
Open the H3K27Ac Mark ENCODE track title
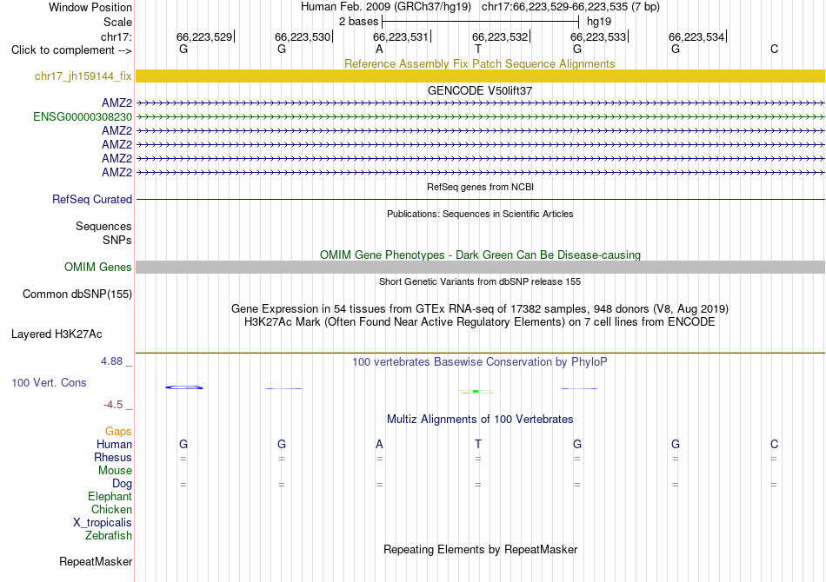click(480, 321)
